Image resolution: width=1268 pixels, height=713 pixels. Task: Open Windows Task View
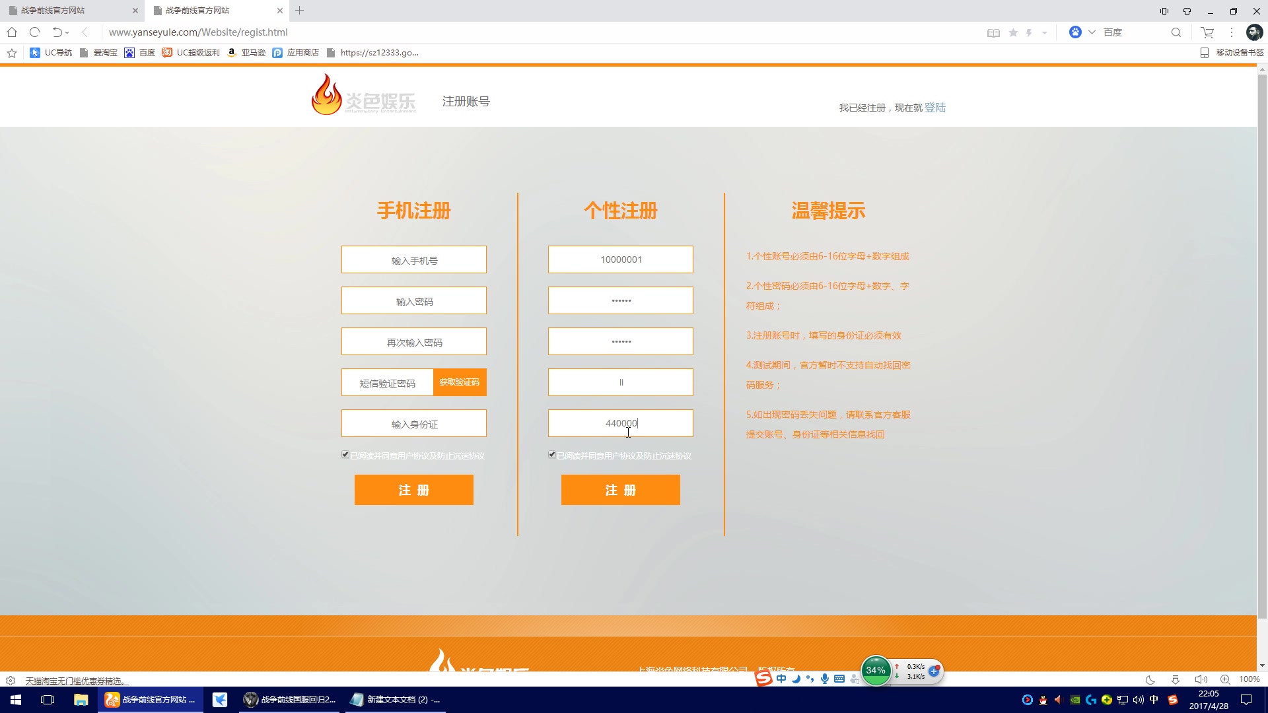click(x=48, y=700)
